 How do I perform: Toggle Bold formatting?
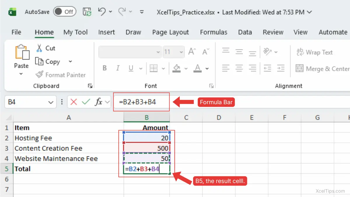click(105, 69)
